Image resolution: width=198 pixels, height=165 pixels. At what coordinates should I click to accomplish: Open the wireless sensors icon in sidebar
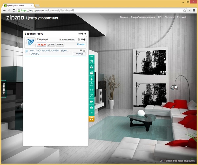click(x=92, y=90)
